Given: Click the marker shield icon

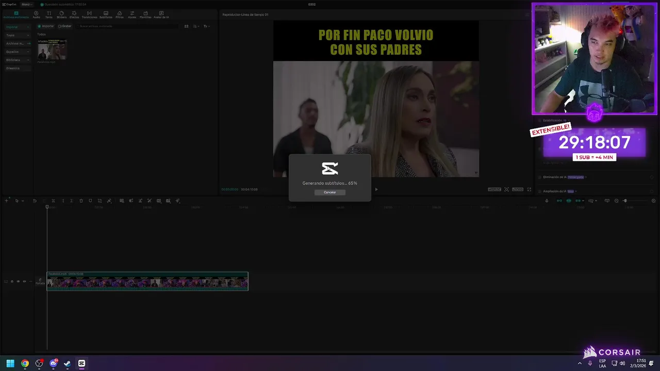Looking at the screenshot, I should (x=90, y=200).
